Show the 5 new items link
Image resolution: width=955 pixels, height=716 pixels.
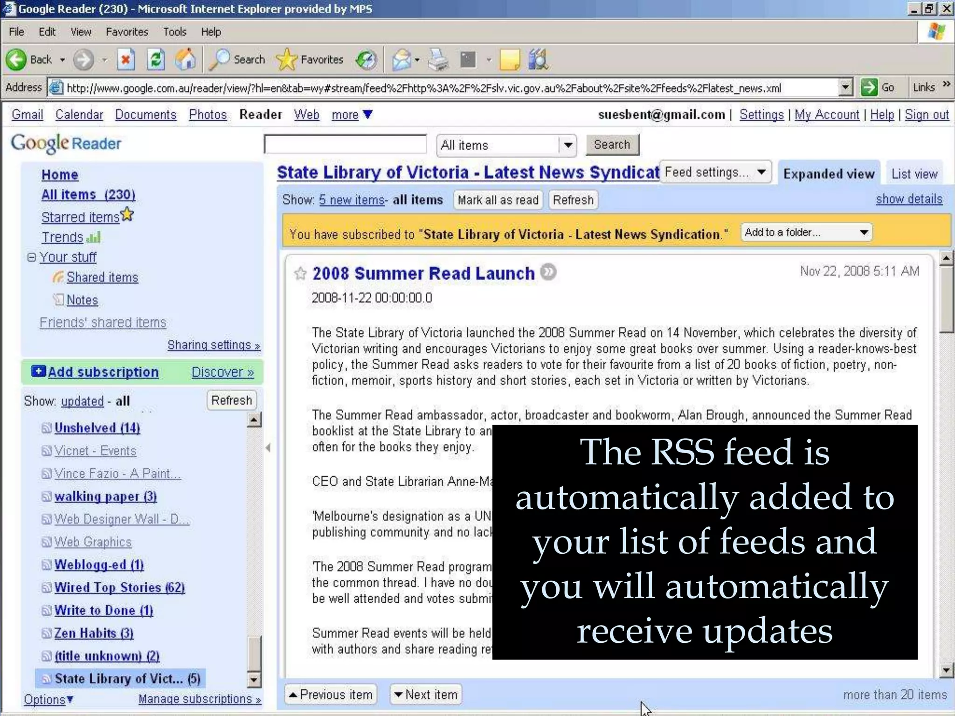pyautogui.click(x=352, y=200)
